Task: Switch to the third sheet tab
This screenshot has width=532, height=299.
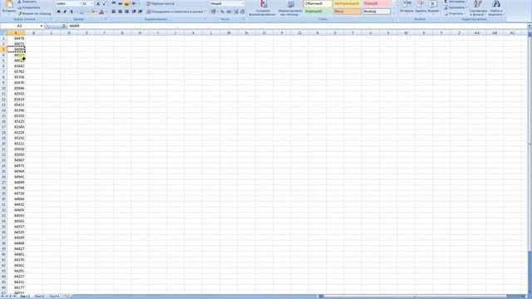Action: click(54, 297)
